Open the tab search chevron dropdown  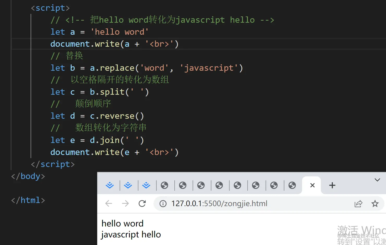377,180
